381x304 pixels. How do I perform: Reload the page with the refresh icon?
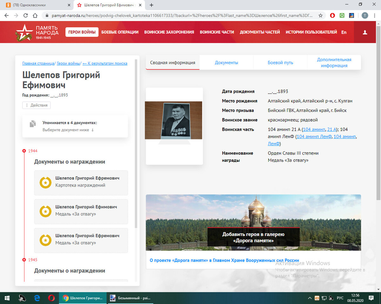25,15
